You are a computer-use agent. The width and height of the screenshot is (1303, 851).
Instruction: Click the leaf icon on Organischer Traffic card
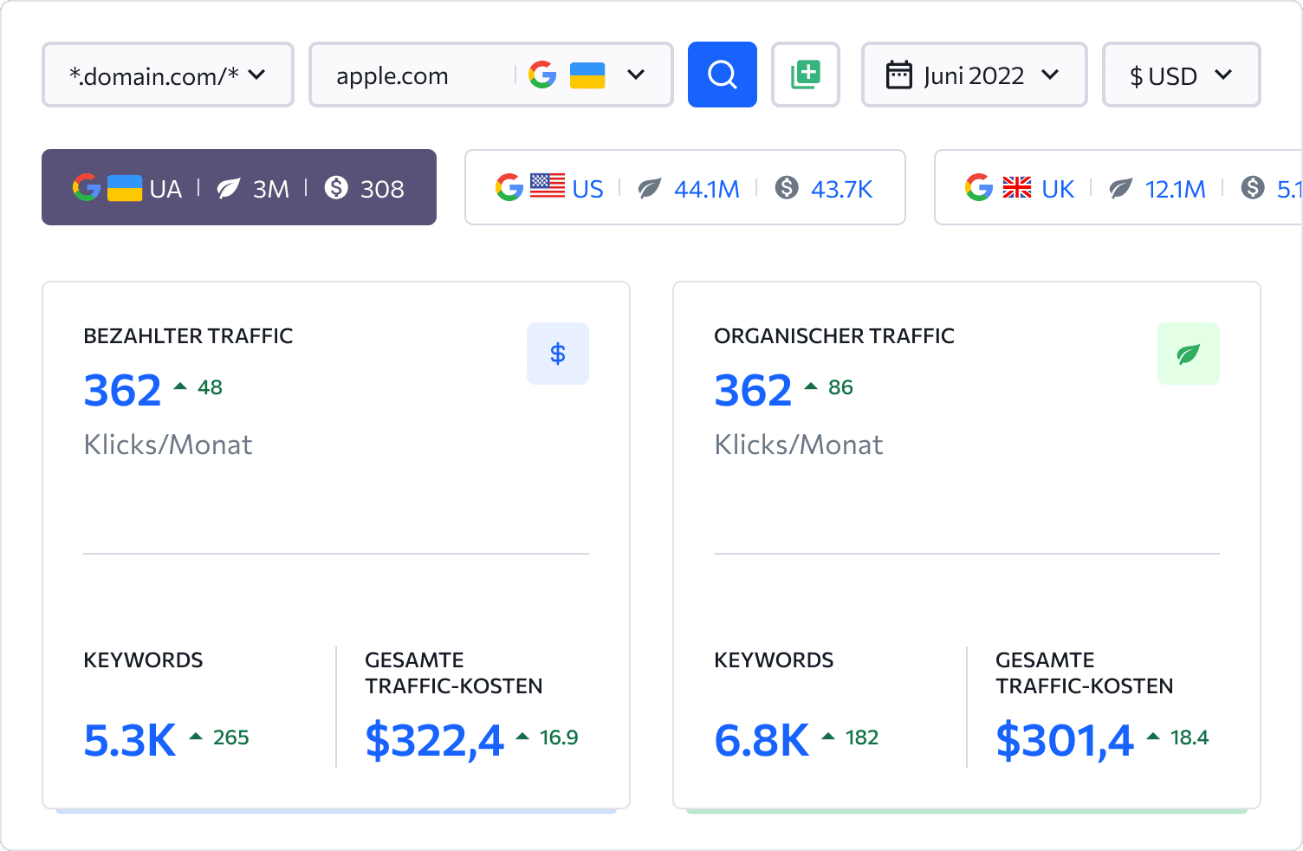pos(1189,354)
